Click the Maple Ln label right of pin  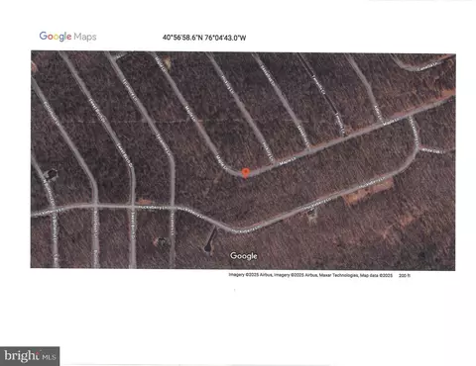(x=287, y=161)
